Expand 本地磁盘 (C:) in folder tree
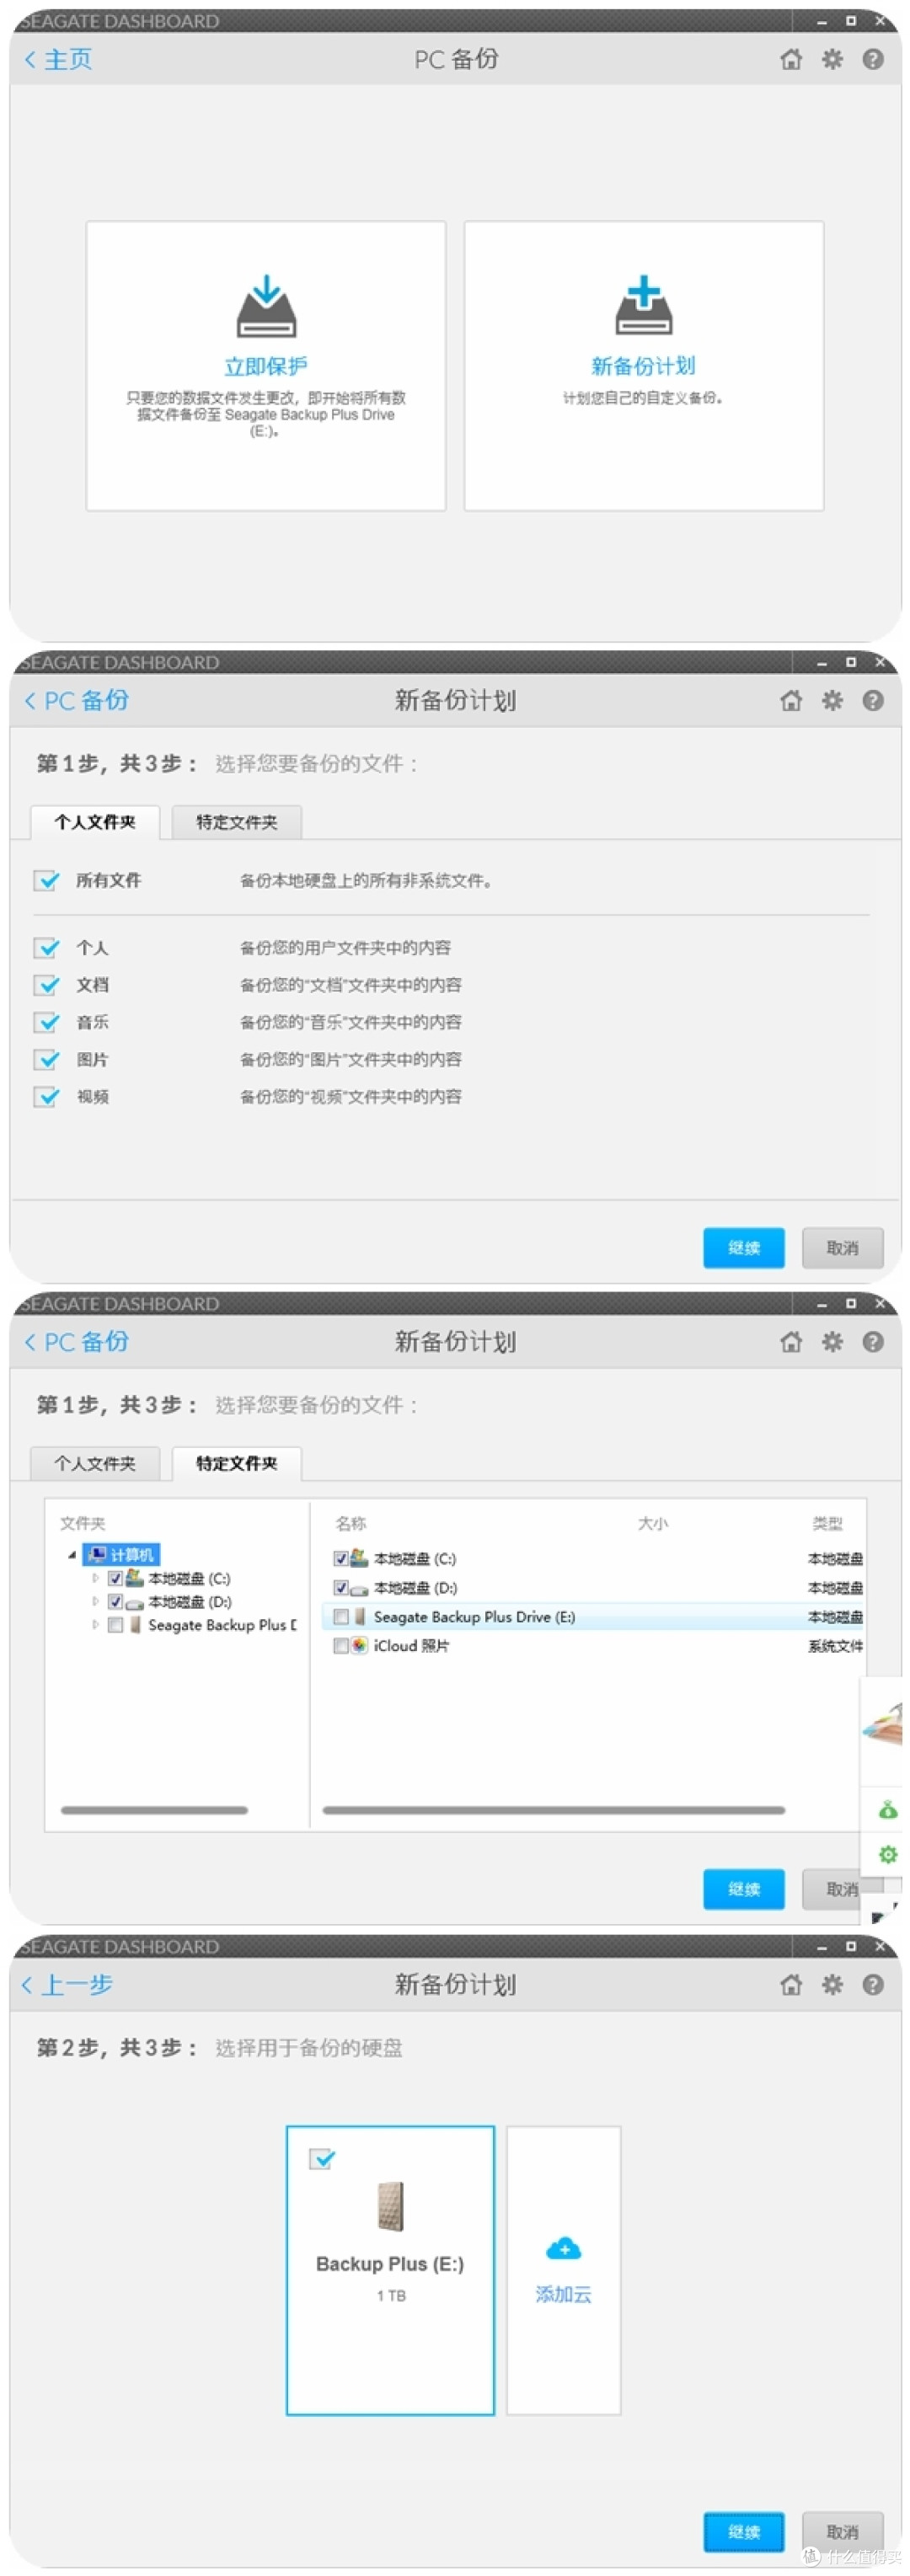The image size is (910, 2576). [95, 1578]
